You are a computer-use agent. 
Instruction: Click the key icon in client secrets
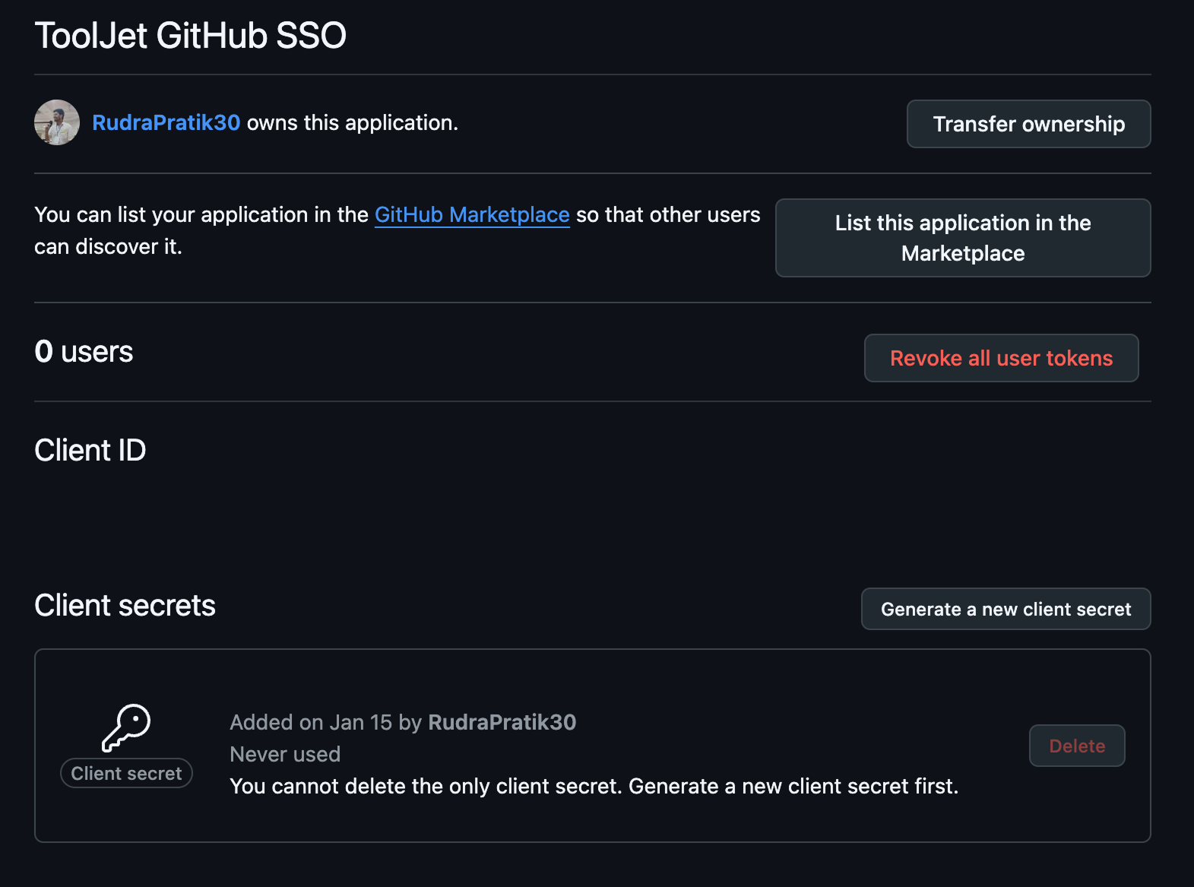(126, 727)
